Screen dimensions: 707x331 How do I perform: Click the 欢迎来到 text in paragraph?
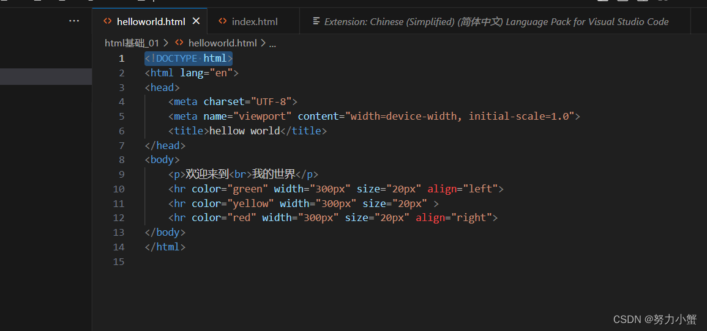coord(208,174)
